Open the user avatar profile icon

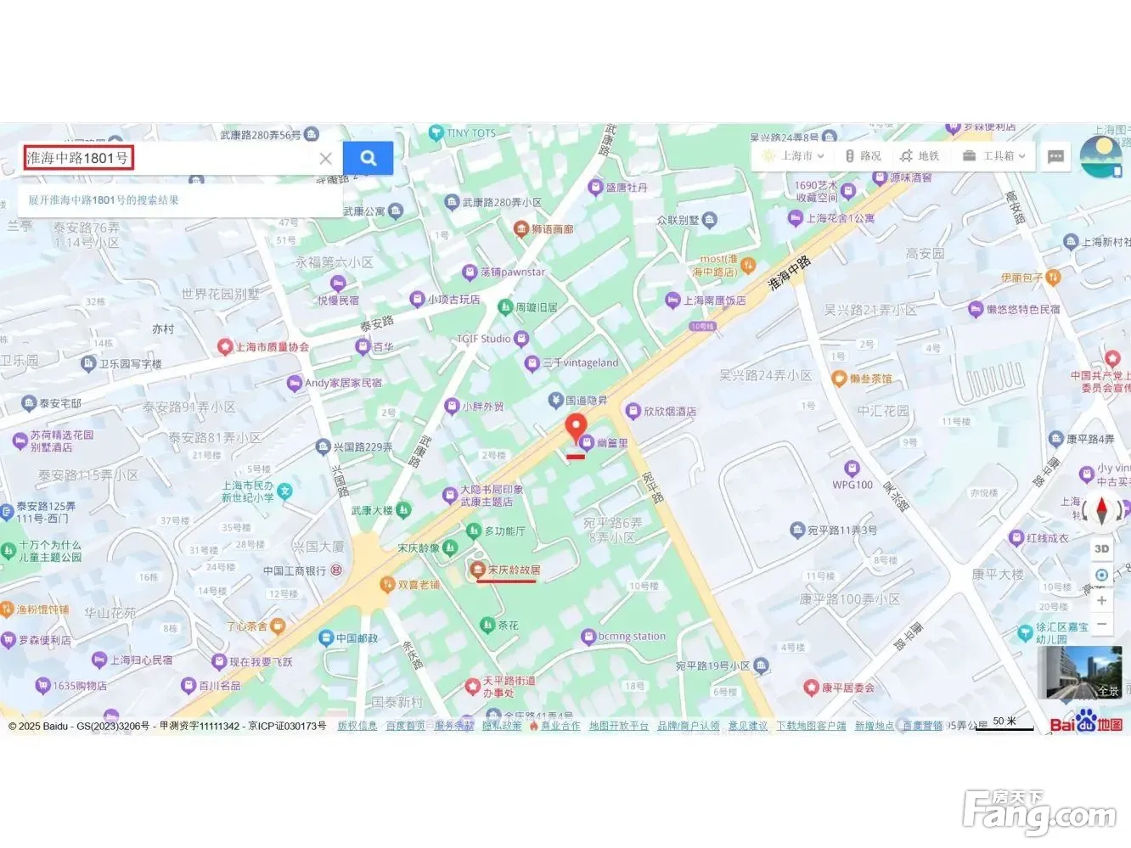[x=1101, y=156]
